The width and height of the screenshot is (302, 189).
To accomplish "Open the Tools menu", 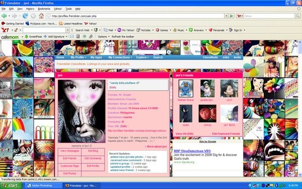I will pos(68,9).
